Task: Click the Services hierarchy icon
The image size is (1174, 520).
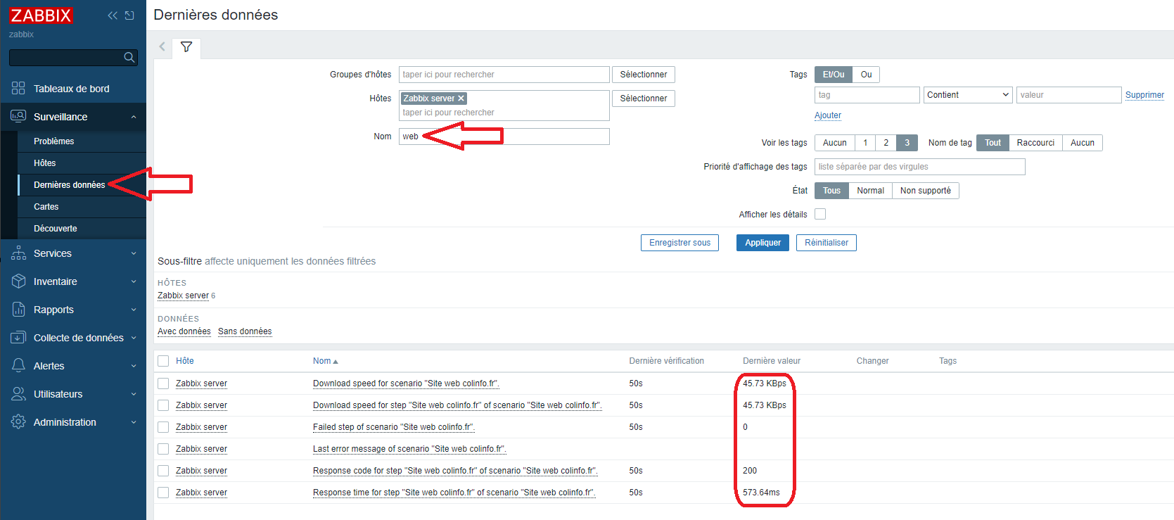Action: [18, 253]
